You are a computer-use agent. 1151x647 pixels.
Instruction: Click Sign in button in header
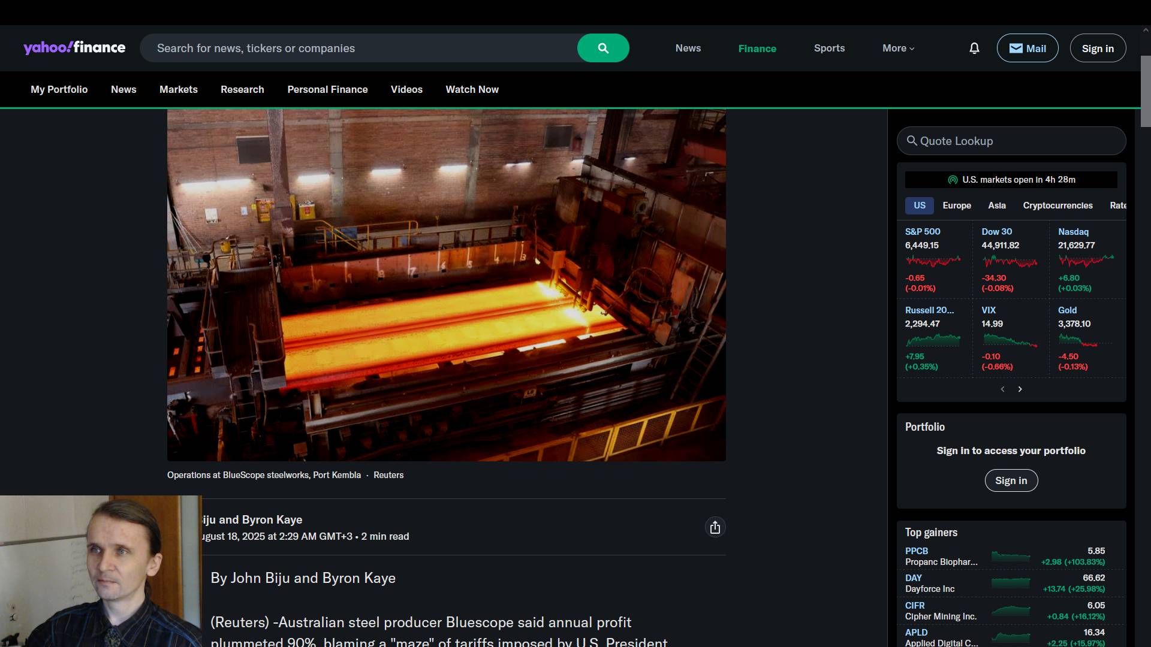click(x=1097, y=49)
